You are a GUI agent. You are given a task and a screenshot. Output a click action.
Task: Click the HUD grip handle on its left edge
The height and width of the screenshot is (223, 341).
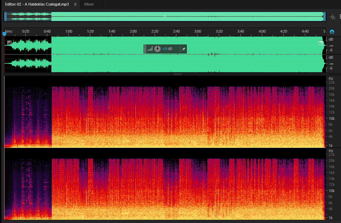pos(145,49)
